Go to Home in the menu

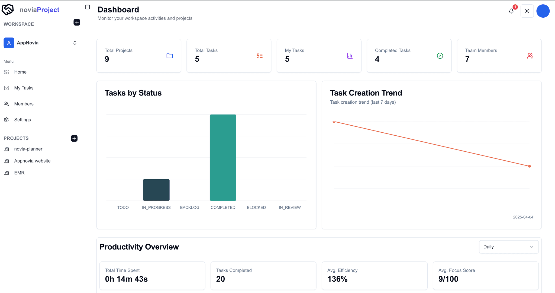[x=20, y=72]
